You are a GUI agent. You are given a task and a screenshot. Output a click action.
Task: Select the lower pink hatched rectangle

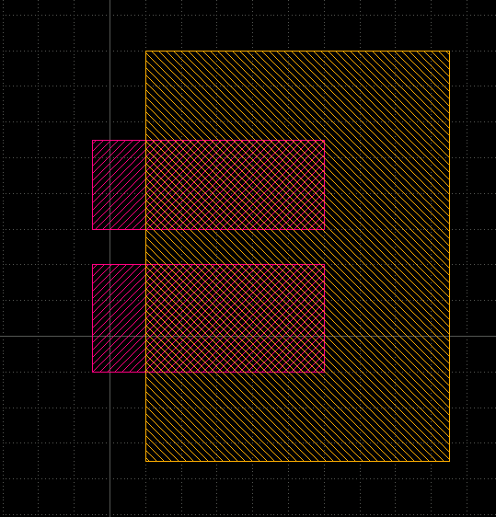pyautogui.click(x=208, y=318)
